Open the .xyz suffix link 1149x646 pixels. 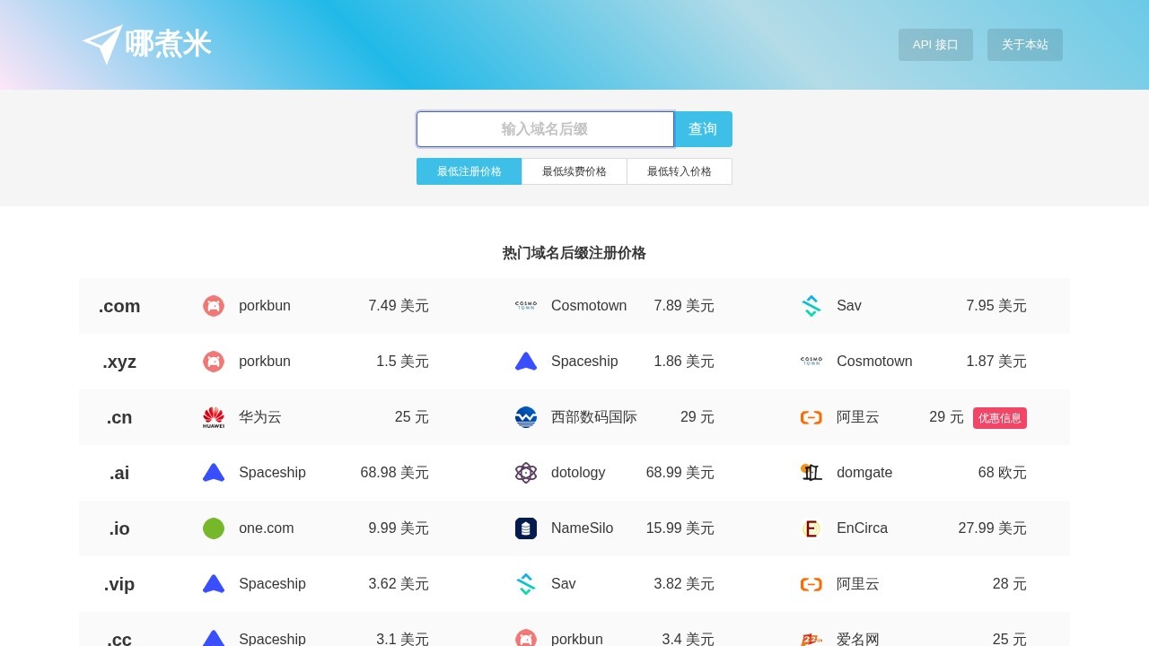coord(119,362)
